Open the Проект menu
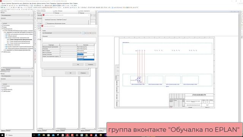The height and width of the screenshot is (137, 243). pos(3,3)
